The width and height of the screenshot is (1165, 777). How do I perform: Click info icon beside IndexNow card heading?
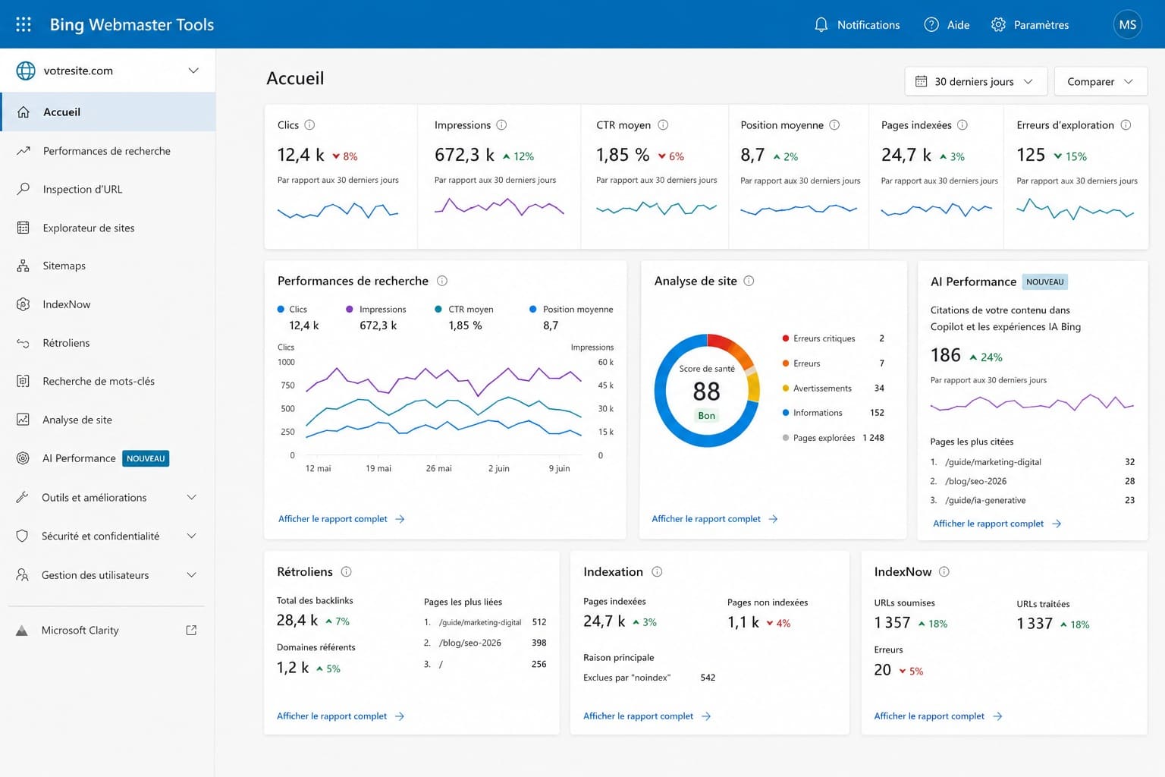[944, 571]
